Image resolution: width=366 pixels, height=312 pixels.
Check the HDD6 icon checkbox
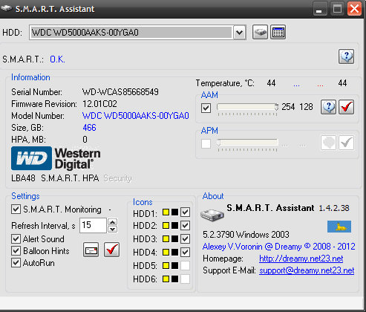pyautogui.click(x=185, y=279)
